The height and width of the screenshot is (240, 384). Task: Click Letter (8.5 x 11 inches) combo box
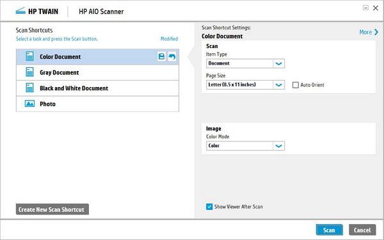tap(245, 85)
